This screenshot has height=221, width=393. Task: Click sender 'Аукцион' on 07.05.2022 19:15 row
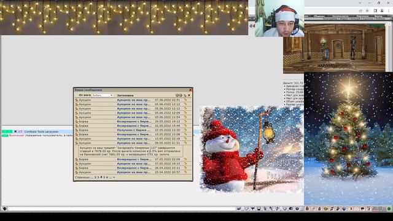(x=85, y=164)
